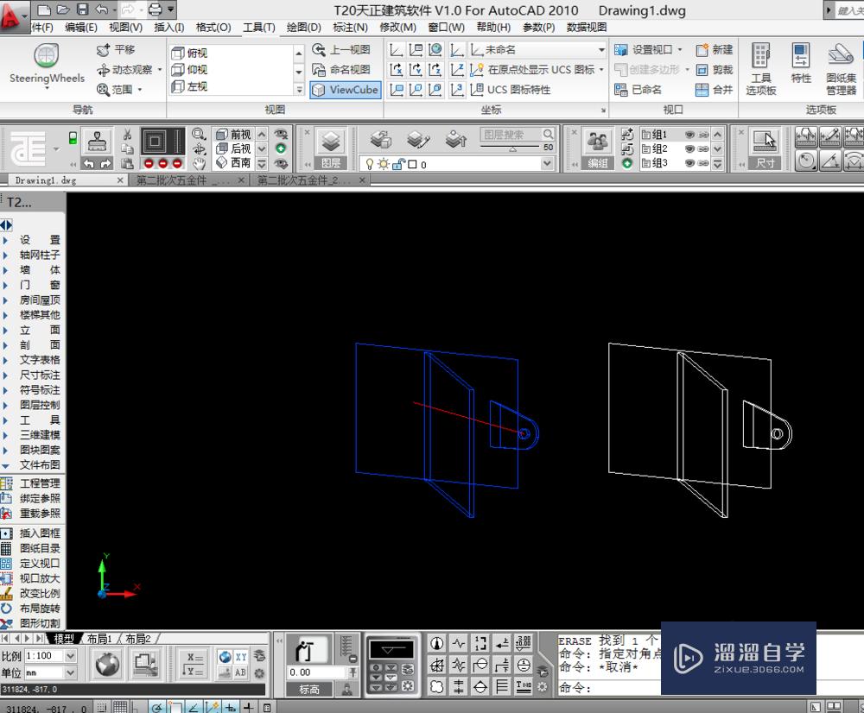Viewport: 864px width, 713px height.
Task: Click the 工程管理 project management icon
Action: point(6,483)
